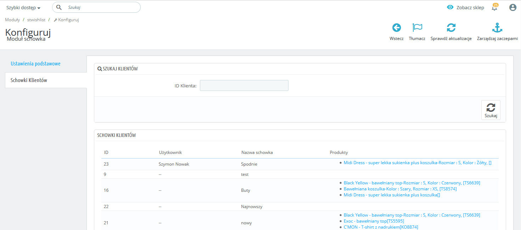Open the Tłumacz flag icon
Screen dimensions: 521x230
(417, 28)
